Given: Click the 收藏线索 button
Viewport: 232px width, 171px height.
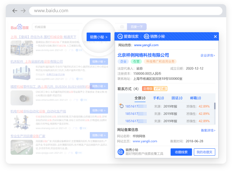Looking at the screenshot, I should click(181, 152).
